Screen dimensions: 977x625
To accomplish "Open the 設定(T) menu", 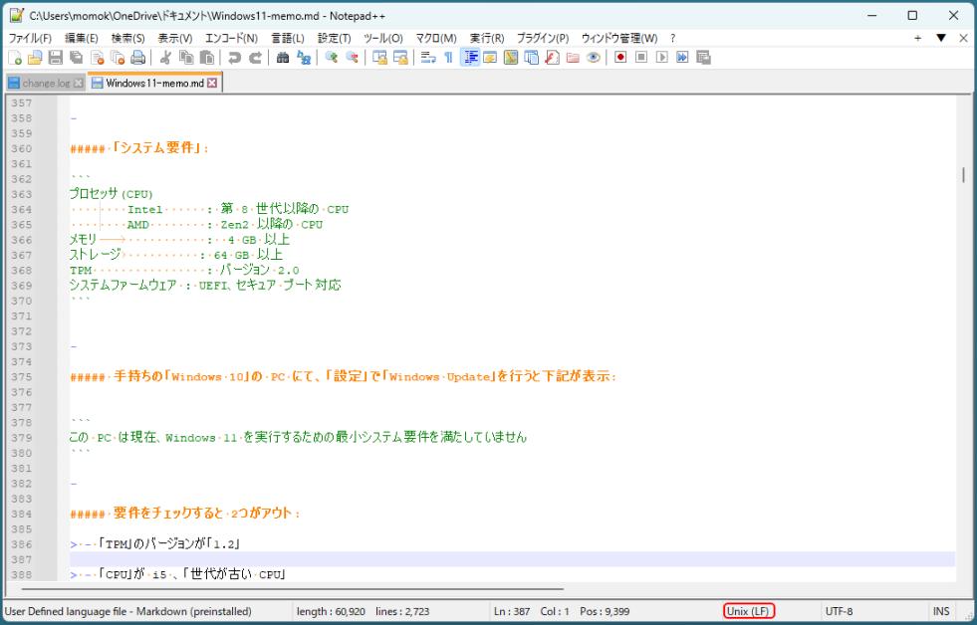I will [x=334, y=39].
